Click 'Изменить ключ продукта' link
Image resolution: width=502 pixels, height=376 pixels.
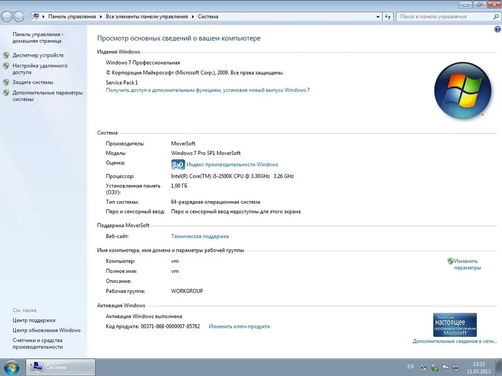[239, 326]
